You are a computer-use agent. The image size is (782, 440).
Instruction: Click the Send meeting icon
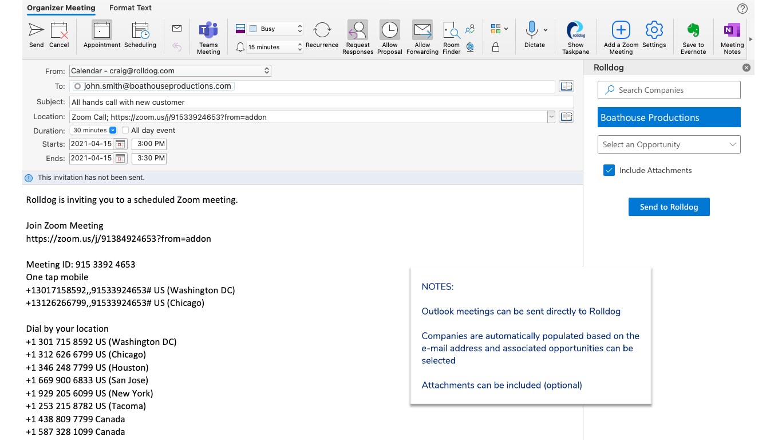tap(36, 34)
